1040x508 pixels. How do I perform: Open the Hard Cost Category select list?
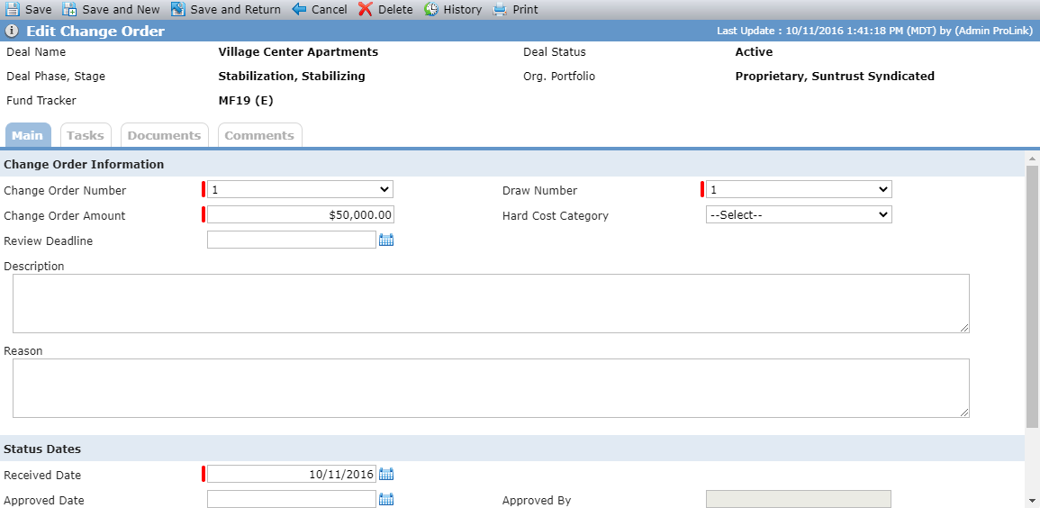(x=800, y=215)
